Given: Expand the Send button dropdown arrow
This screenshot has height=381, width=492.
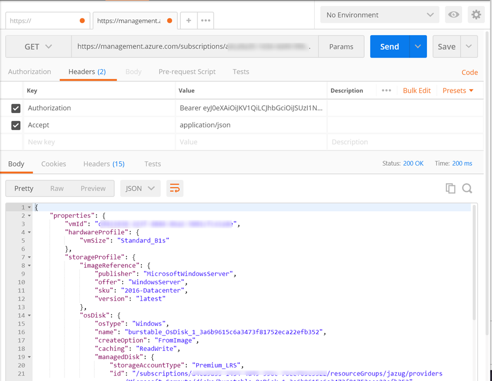Looking at the screenshot, I should pyautogui.click(x=418, y=47).
